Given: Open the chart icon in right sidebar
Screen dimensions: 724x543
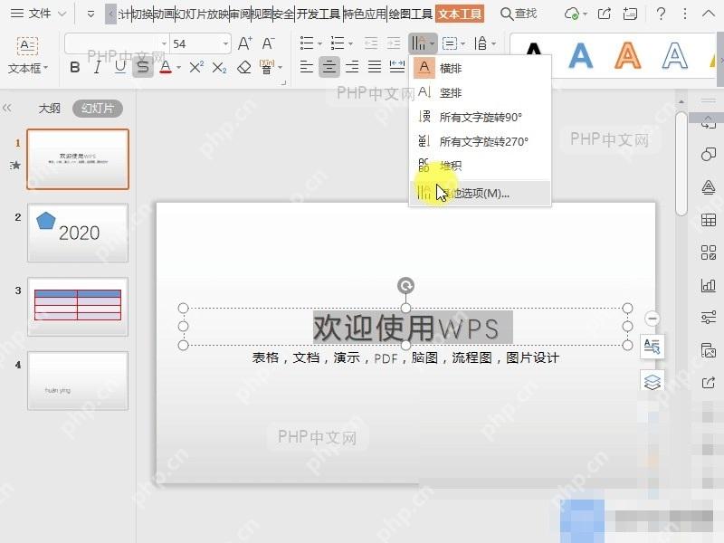Looking at the screenshot, I should coord(709,285).
